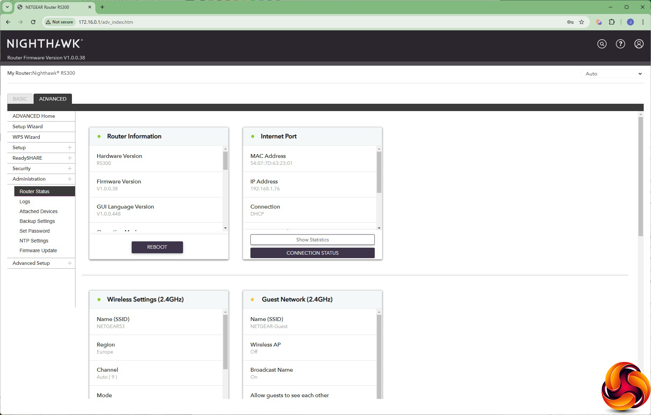Open the saved passwords key icon
The image size is (651, 415).
tap(570, 22)
